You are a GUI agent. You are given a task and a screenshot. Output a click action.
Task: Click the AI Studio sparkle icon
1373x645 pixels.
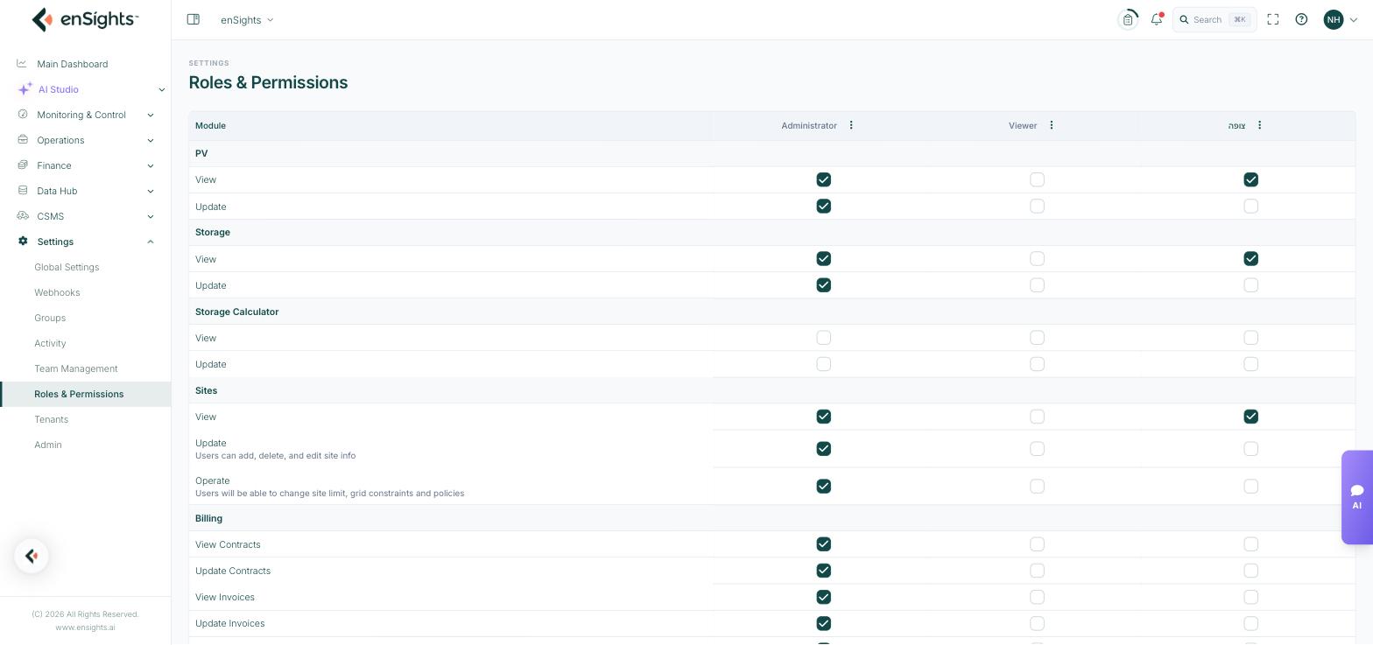(x=25, y=88)
